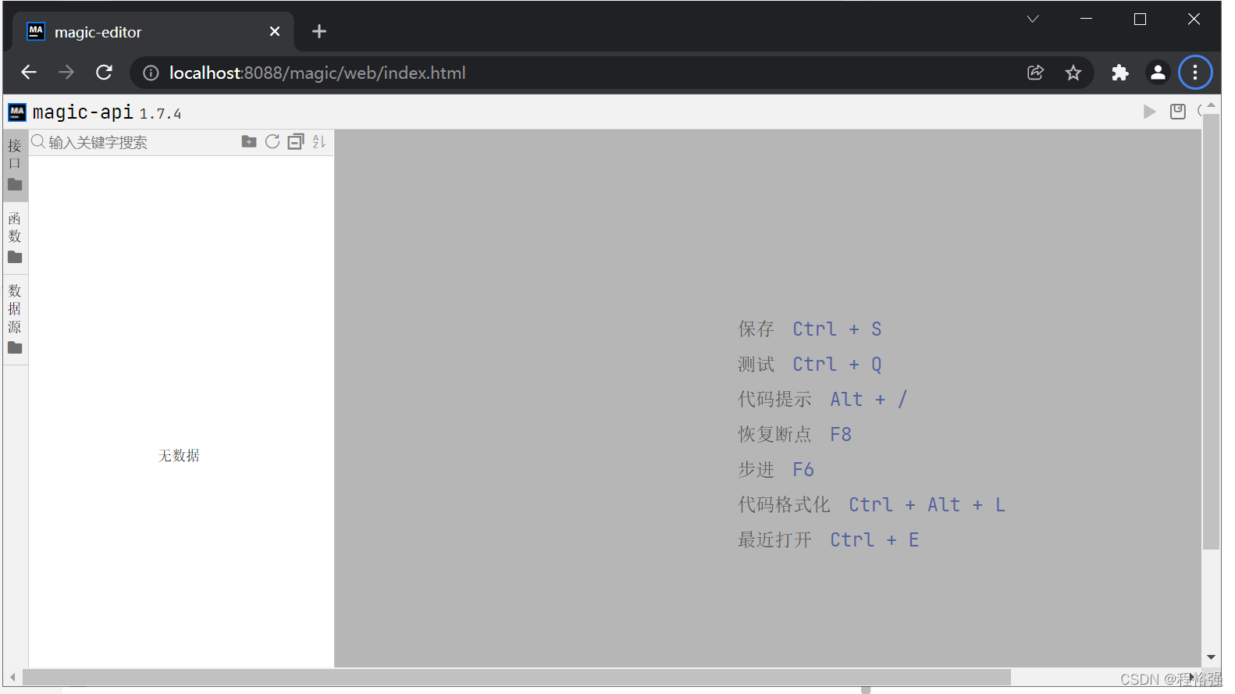Viewport: 1235px width, 694px height.
Task: Click the 保存 Ctrl + S hint
Action: 810,329
